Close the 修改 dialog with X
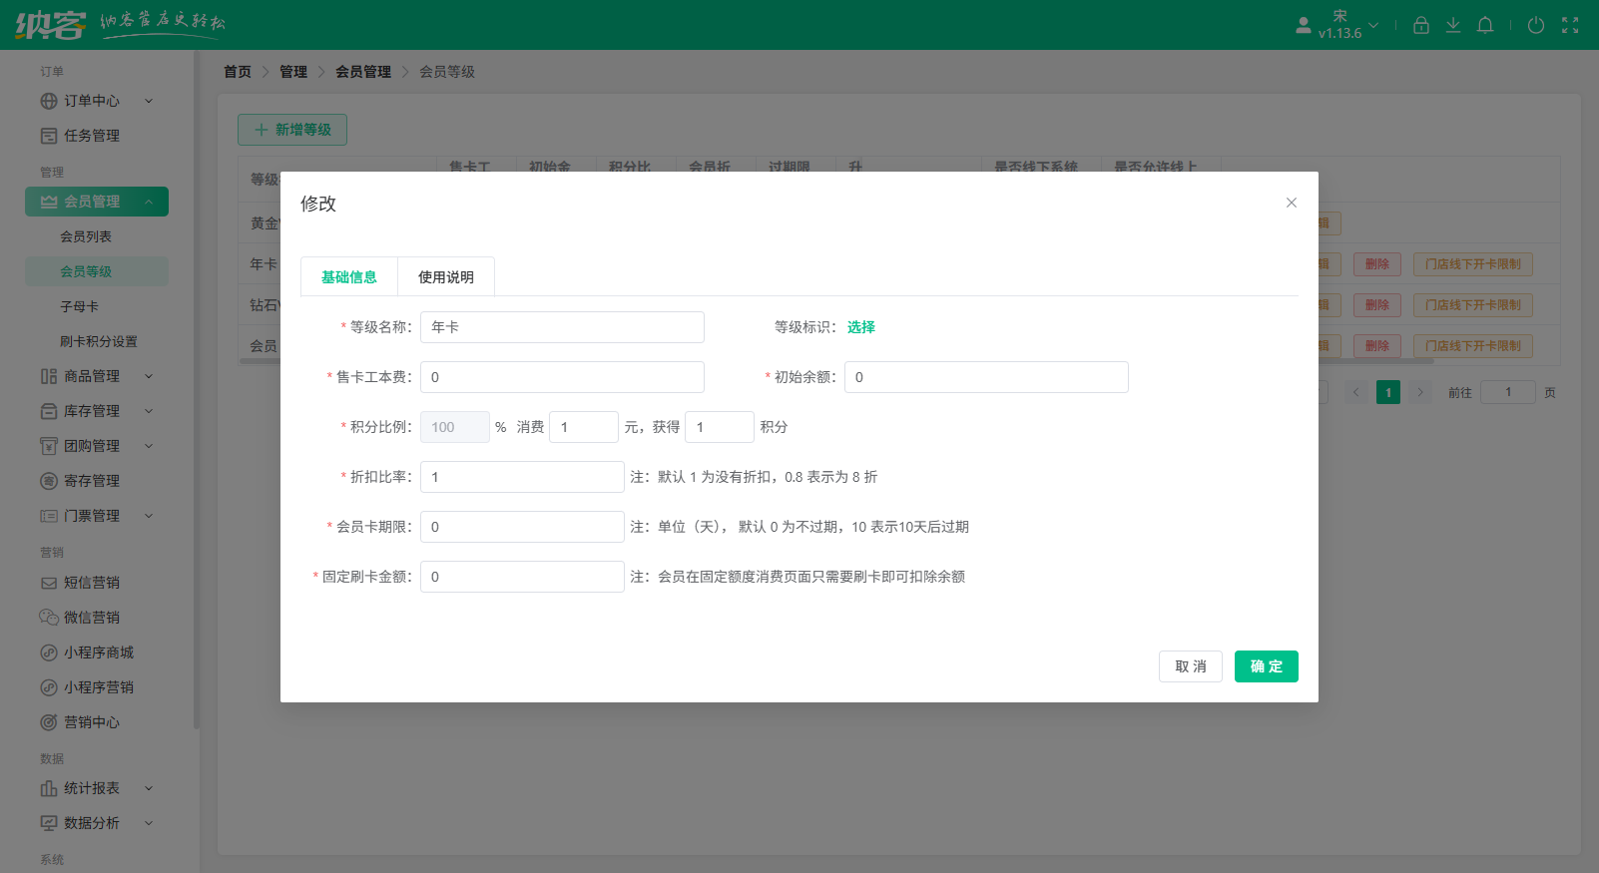This screenshot has height=873, width=1599. (x=1291, y=203)
